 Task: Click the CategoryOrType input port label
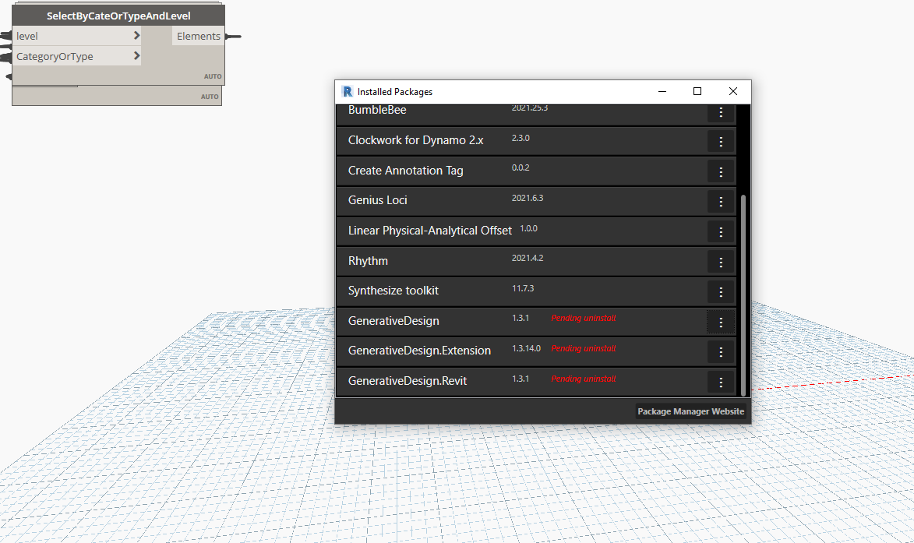point(55,57)
